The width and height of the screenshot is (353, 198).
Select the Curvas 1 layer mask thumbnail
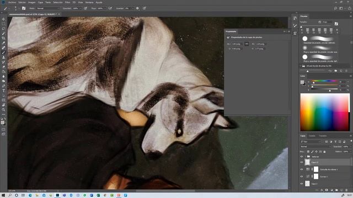click(x=316, y=177)
